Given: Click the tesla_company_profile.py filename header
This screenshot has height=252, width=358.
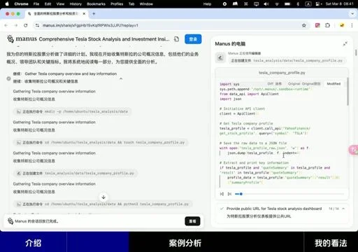Looking at the screenshot, I should (282, 73).
